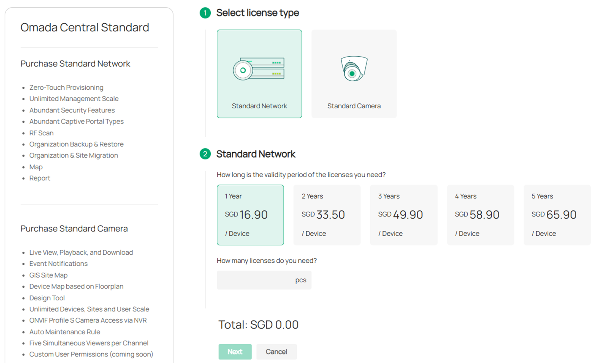
Task: Click the Select license type heading
Action: click(x=257, y=13)
